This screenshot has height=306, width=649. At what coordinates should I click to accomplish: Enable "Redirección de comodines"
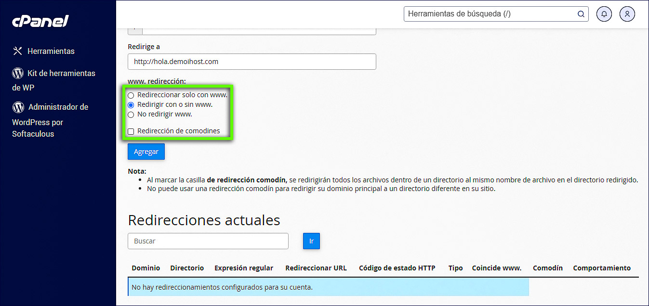coord(131,131)
